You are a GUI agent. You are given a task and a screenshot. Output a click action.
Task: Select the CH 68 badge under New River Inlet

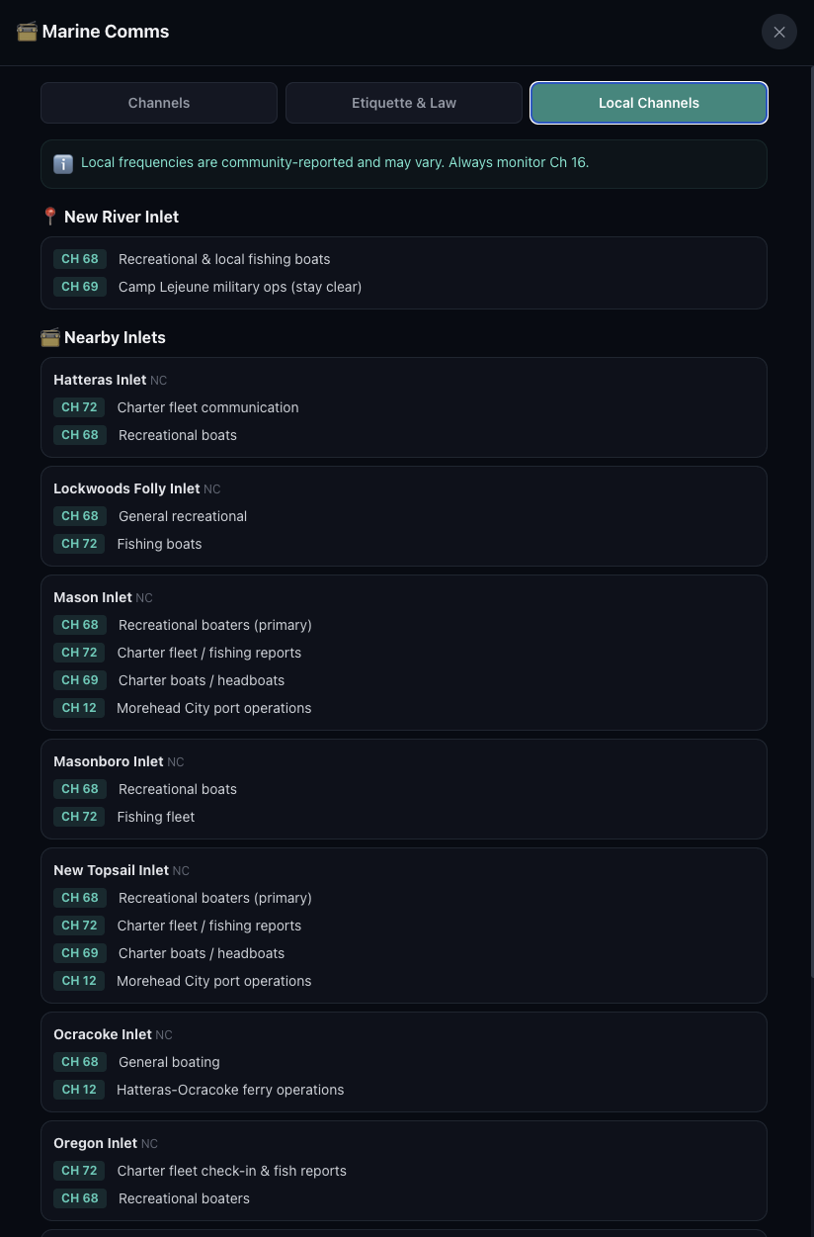[79, 258]
